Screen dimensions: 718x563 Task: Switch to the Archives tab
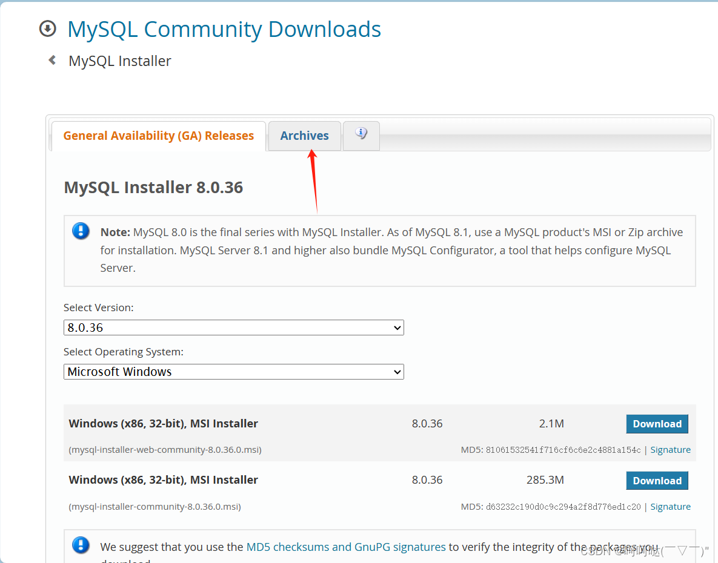(x=305, y=136)
